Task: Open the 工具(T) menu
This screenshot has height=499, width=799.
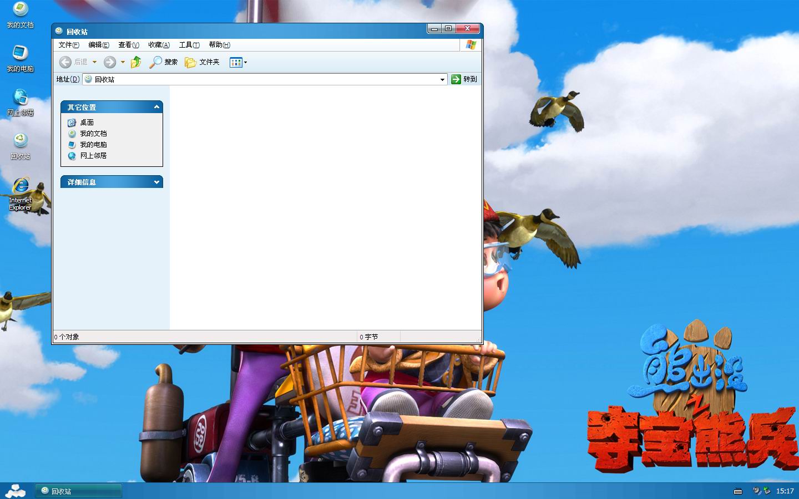Action: 189,45
